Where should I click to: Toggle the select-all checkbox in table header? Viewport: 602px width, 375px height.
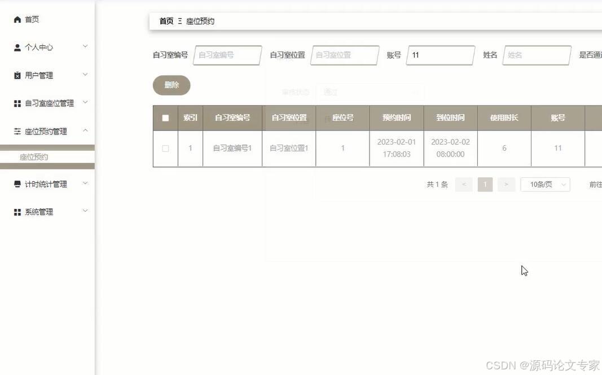click(x=165, y=118)
